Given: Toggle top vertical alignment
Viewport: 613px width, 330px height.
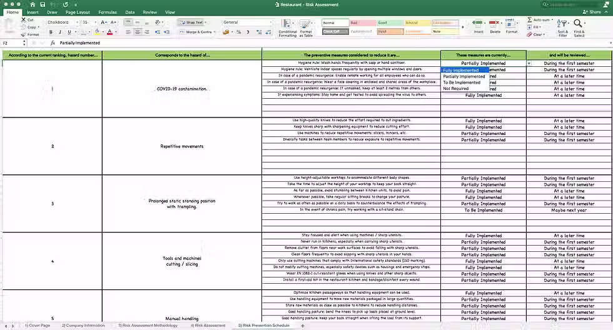Looking at the screenshot, I should click(128, 22).
